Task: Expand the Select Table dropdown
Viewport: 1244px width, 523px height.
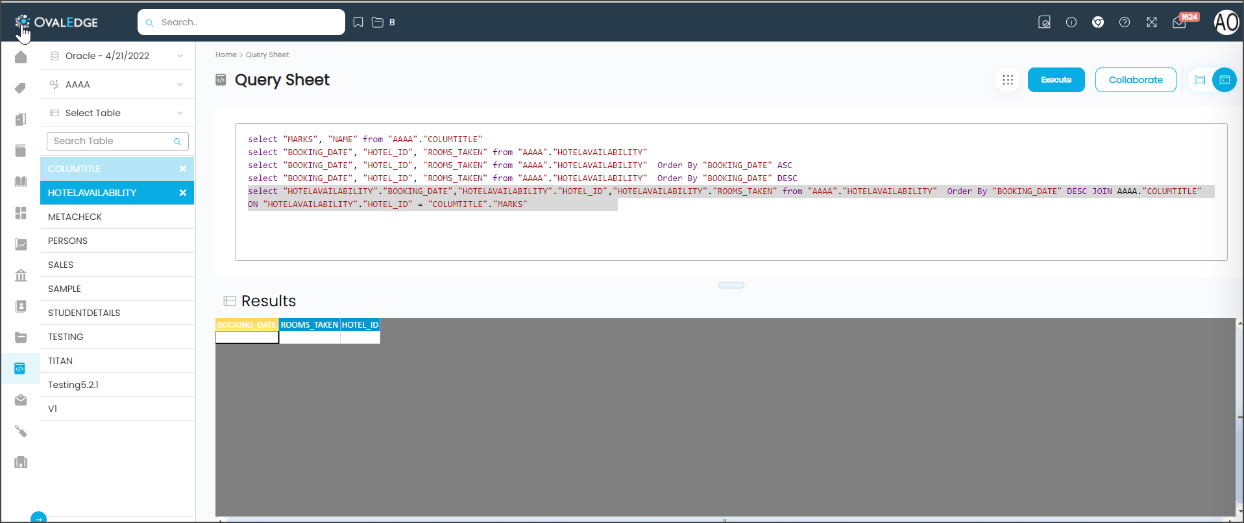Action: (x=117, y=113)
